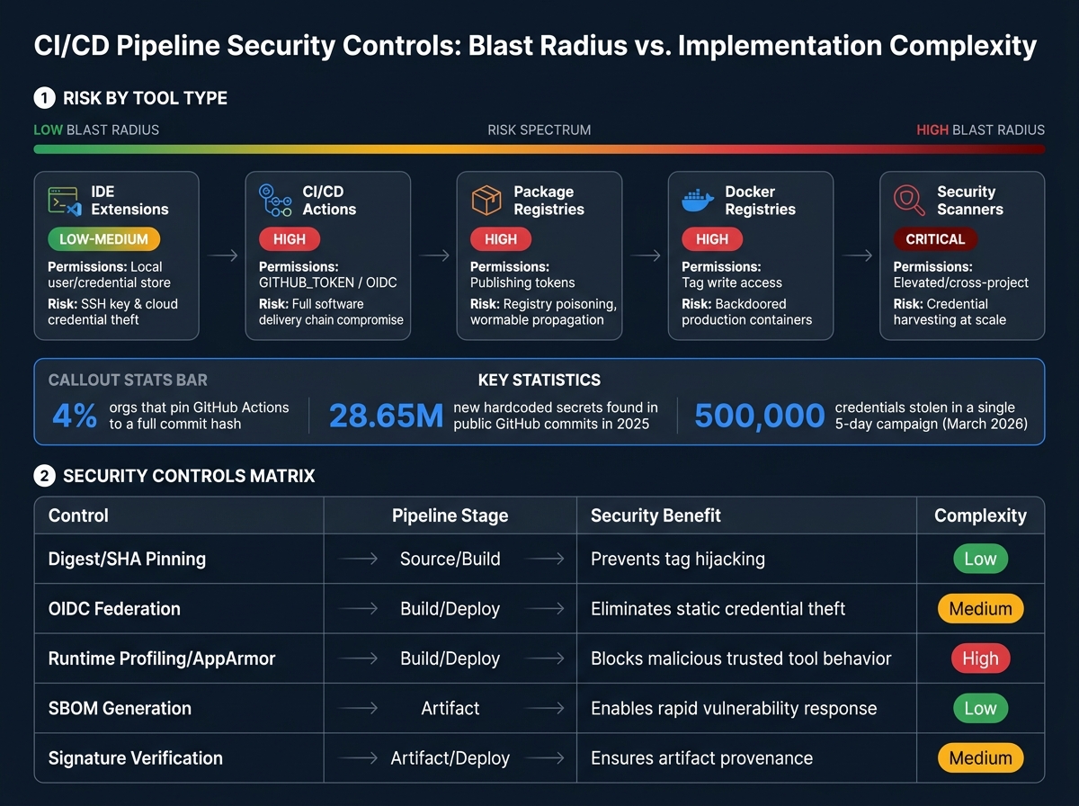Click the SECURITY CONTROLS MATRIX heading
The image size is (1079, 806).
point(189,476)
